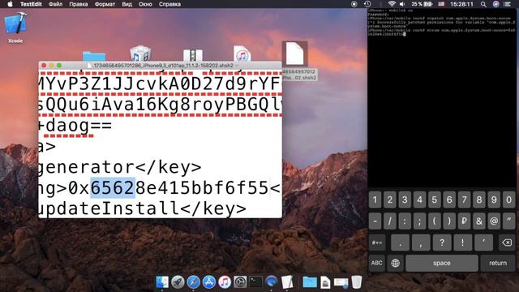
Task: Tap the exclamation mark key
Action: (x=462, y=243)
